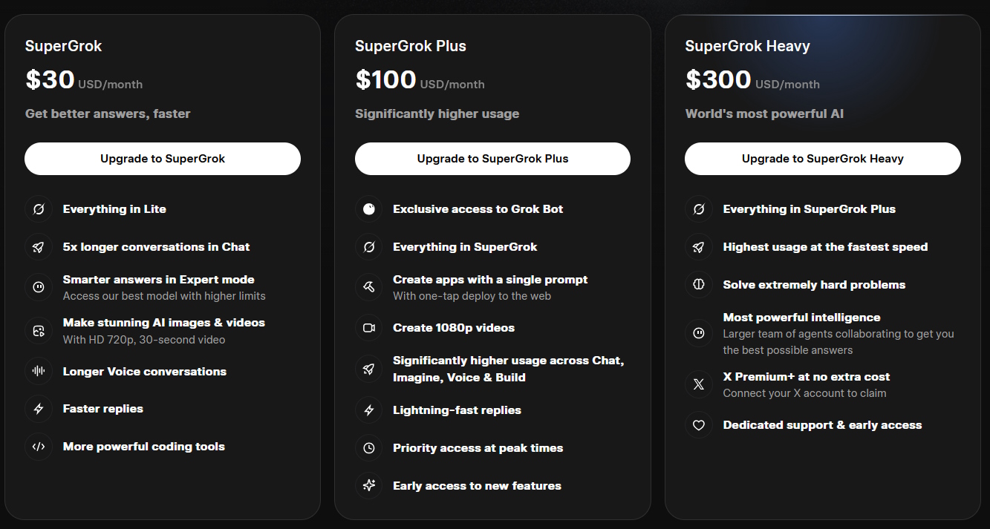Image resolution: width=990 pixels, height=529 pixels.
Task: Click the Connect your X account to claim text
Action: click(804, 393)
